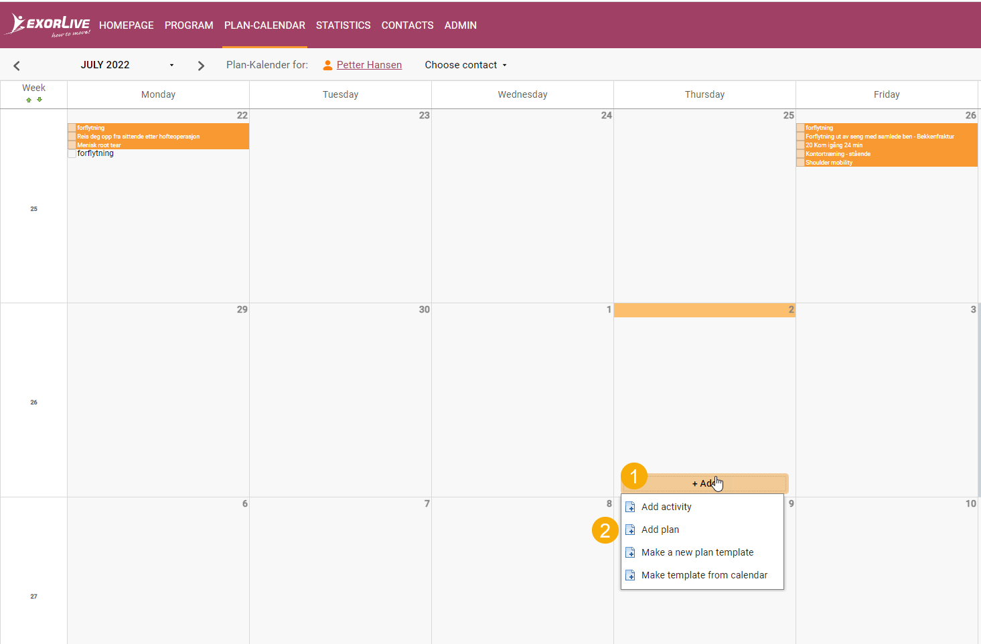Image resolution: width=981 pixels, height=644 pixels.
Task: Click the Reis deg opp fra sittende plan entry
Action: pos(158,137)
